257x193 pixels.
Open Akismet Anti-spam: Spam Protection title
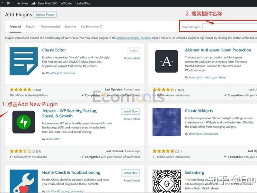point(218,50)
